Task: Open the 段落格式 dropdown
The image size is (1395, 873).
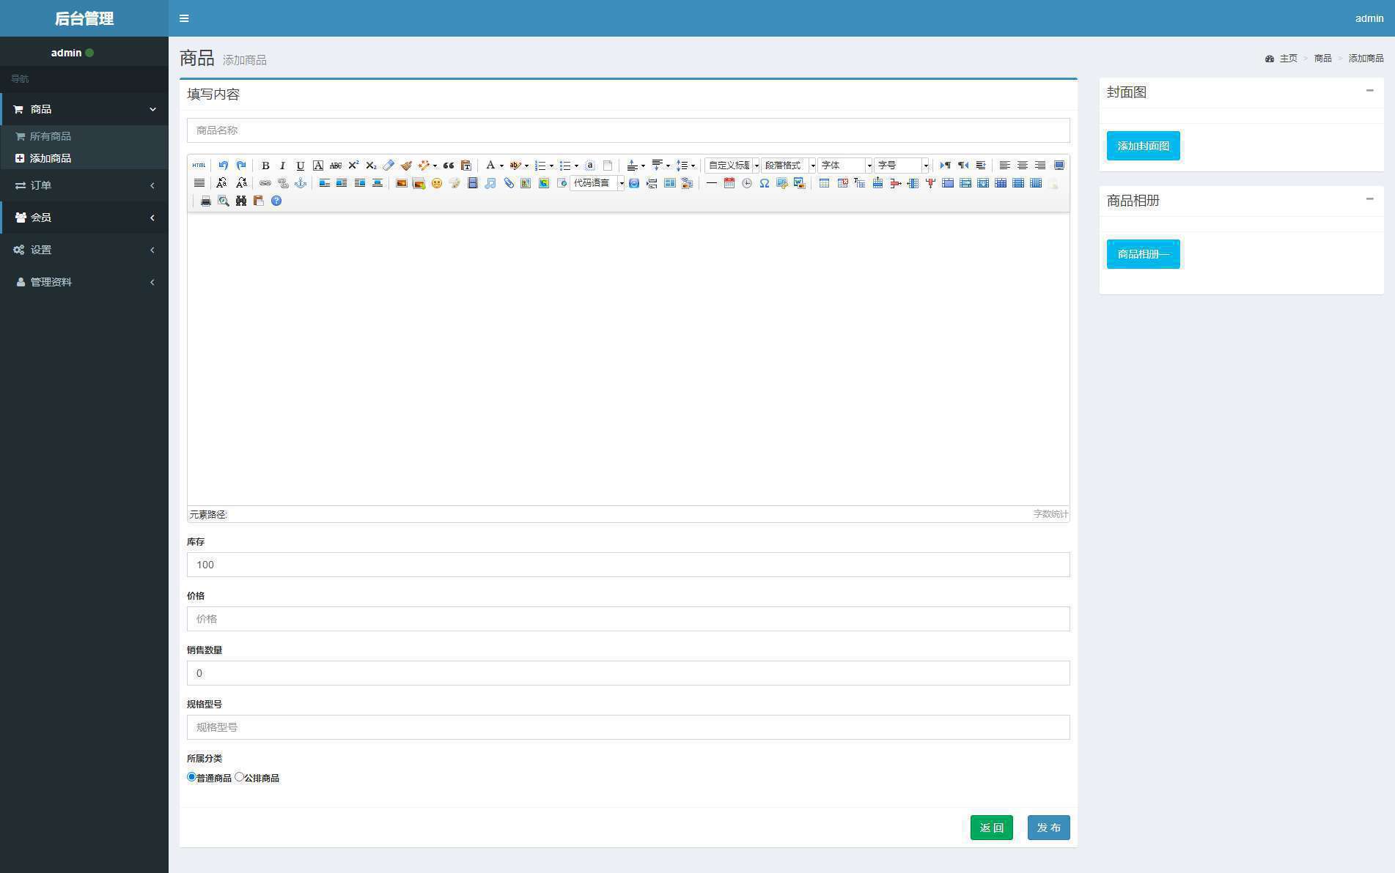Action: click(789, 166)
